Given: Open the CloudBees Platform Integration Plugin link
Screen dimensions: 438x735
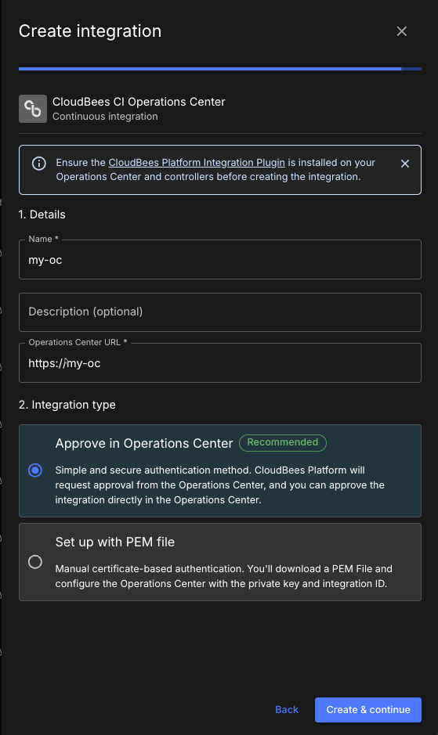Looking at the screenshot, I should (x=197, y=163).
